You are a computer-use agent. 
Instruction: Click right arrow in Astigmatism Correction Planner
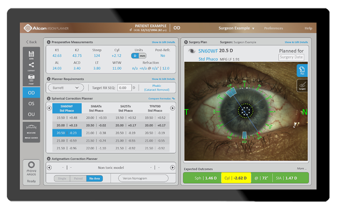pos(173,168)
